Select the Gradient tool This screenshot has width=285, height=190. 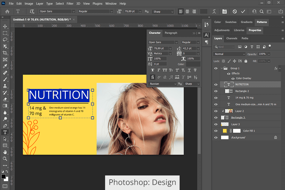(x=5, y=106)
